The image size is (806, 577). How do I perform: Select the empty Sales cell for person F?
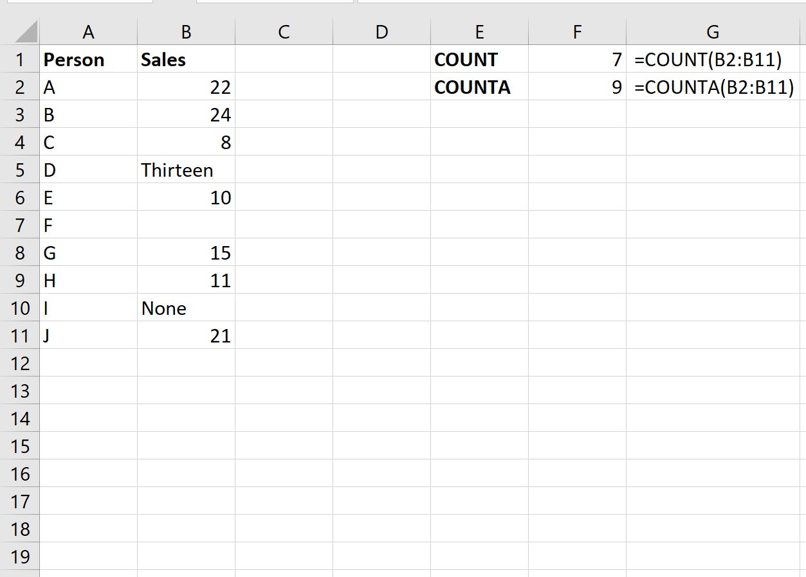coord(186,226)
